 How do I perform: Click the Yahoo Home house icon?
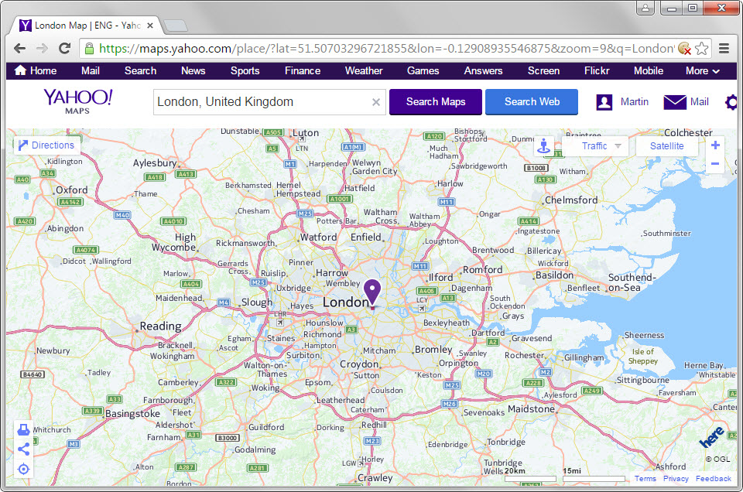(x=20, y=70)
